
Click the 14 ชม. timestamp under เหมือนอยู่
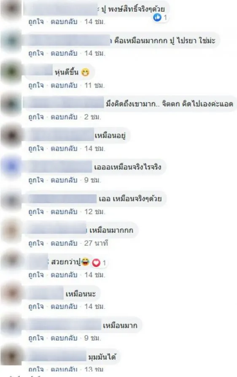click(94, 148)
